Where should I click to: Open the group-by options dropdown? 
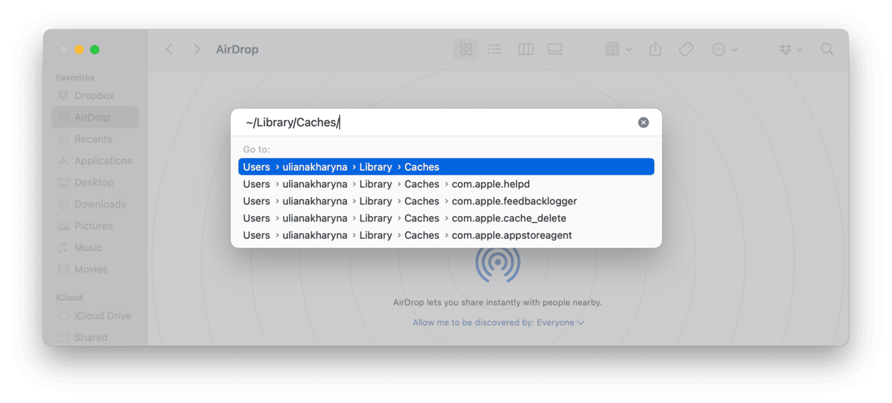point(618,49)
